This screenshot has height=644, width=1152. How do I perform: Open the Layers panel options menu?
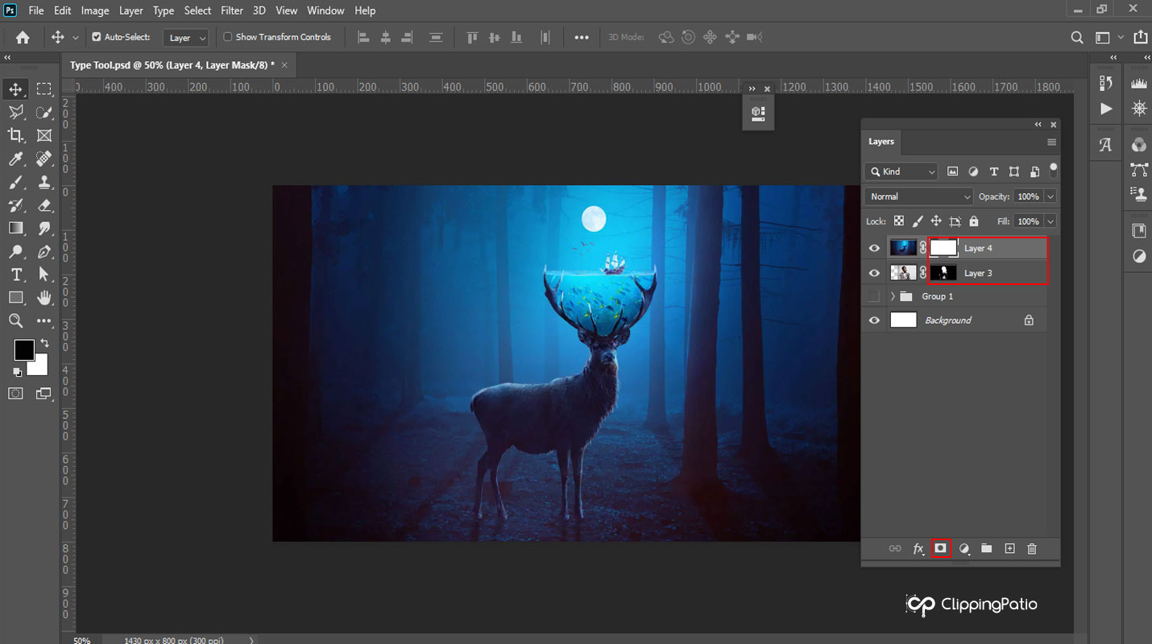[x=1051, y=142]
